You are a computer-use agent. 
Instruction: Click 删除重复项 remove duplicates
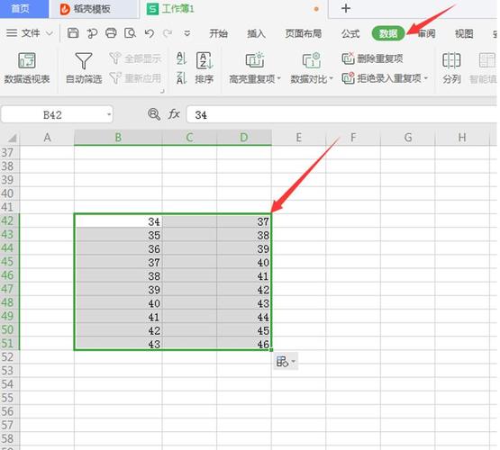click(372, 58)
